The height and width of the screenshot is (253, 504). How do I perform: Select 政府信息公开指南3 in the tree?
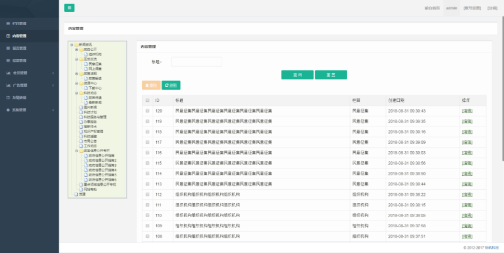click(x=102, y=165)
